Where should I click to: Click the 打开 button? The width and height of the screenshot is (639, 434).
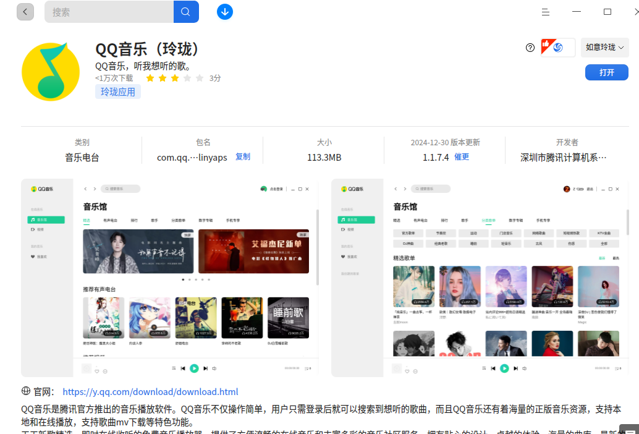point(606,72)
